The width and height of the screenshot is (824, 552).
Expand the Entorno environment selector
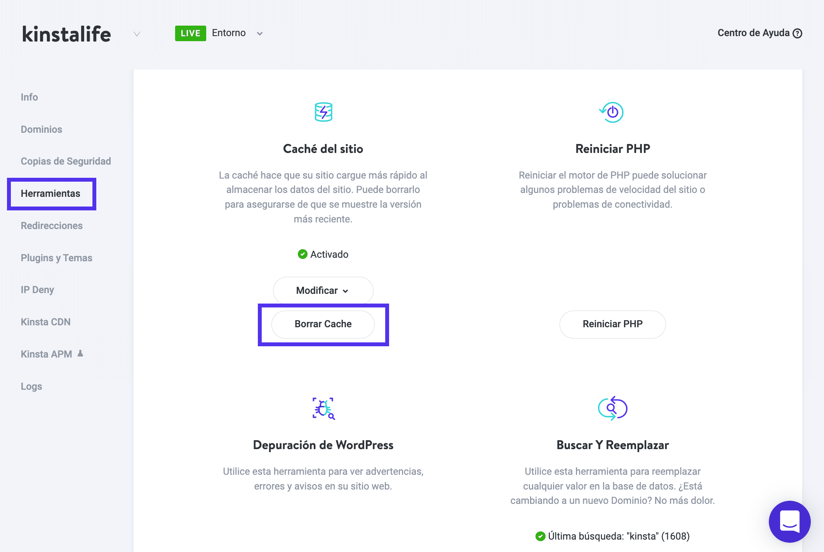259,33
